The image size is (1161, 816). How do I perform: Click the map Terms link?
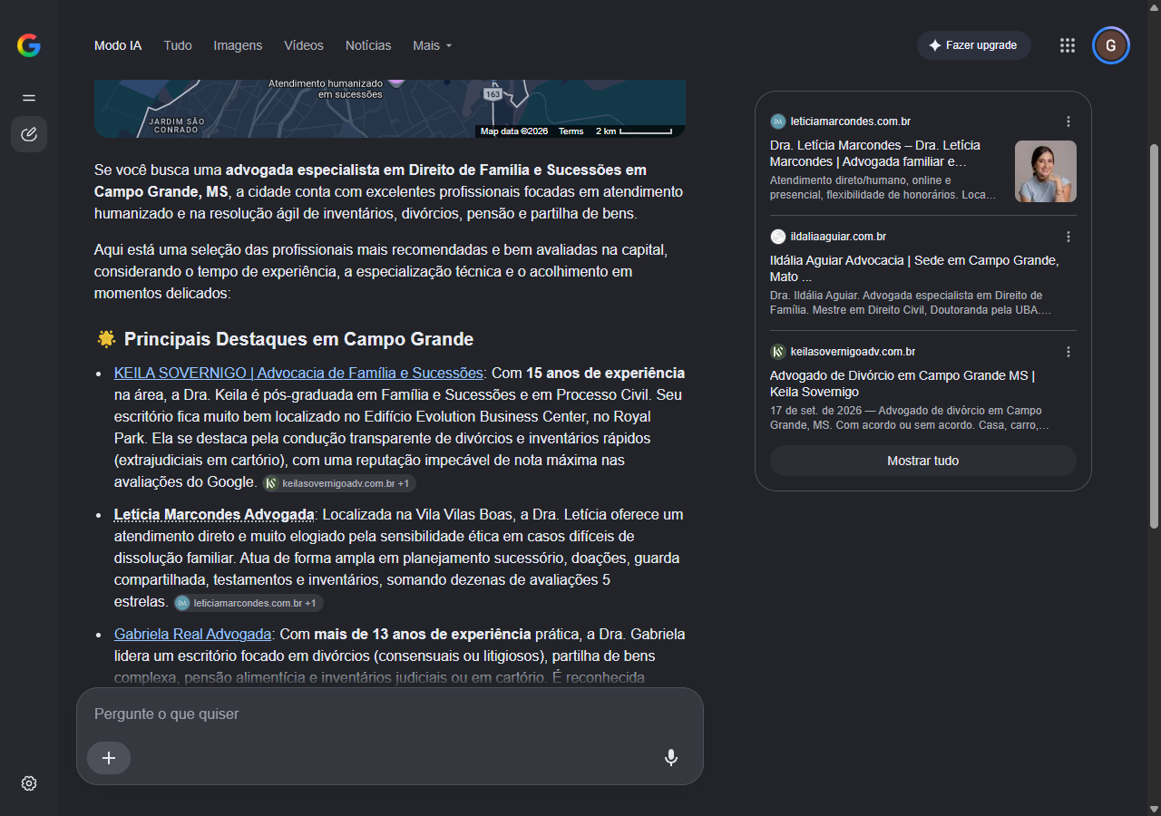click(x=571, y=131)
